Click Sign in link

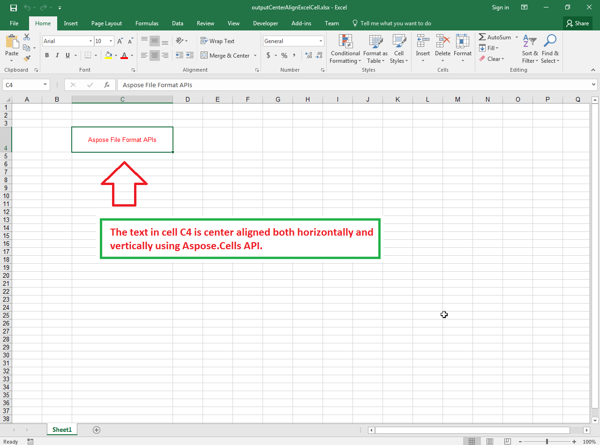[501, 7]
